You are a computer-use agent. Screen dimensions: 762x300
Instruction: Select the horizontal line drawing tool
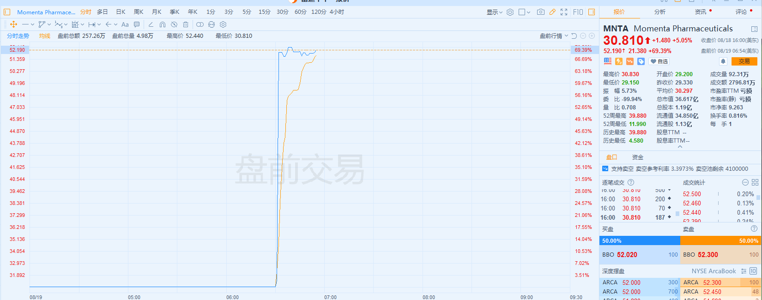25,24
